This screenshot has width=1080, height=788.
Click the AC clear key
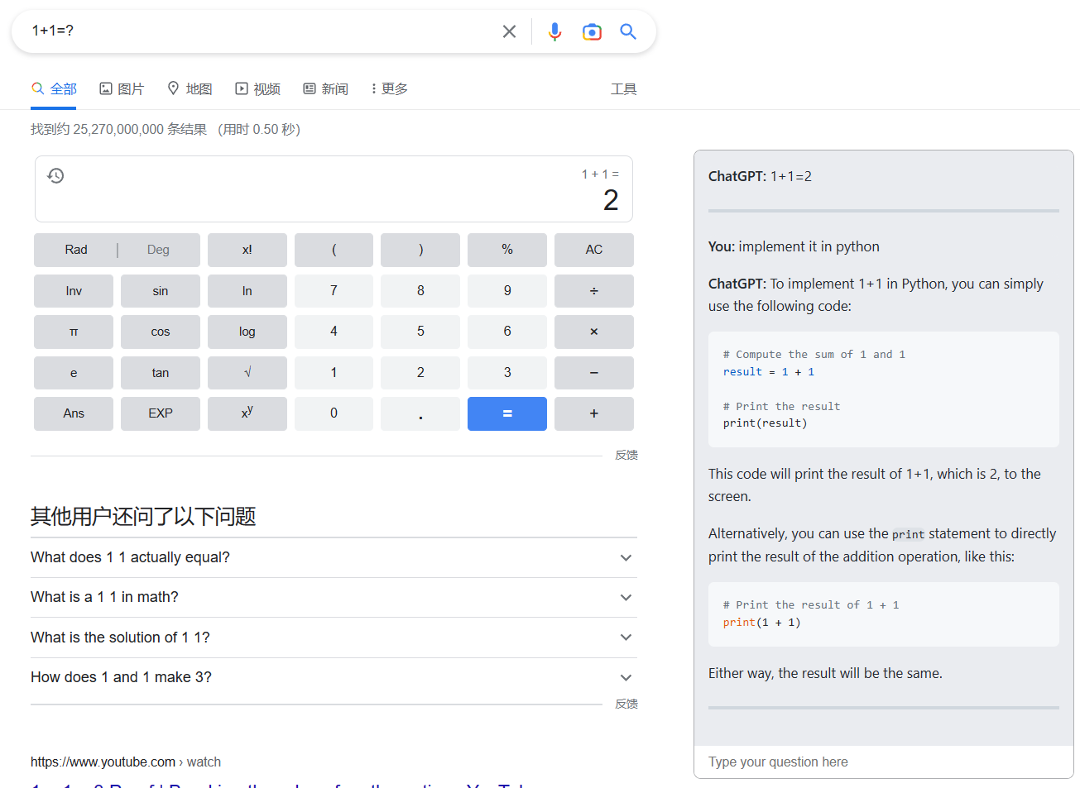click(x=594, y=250)
